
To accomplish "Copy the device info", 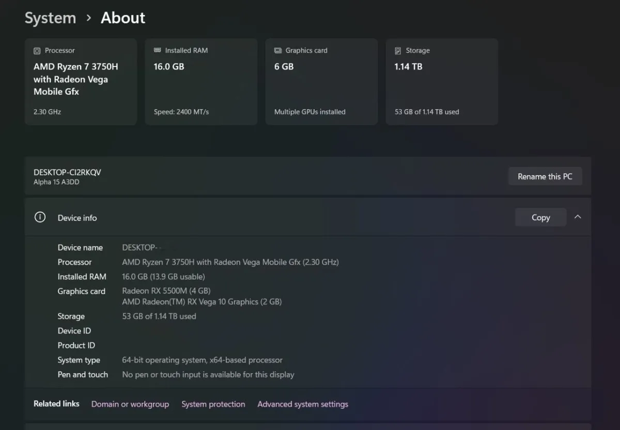I will pyautogui.click(x=540, y=217).
